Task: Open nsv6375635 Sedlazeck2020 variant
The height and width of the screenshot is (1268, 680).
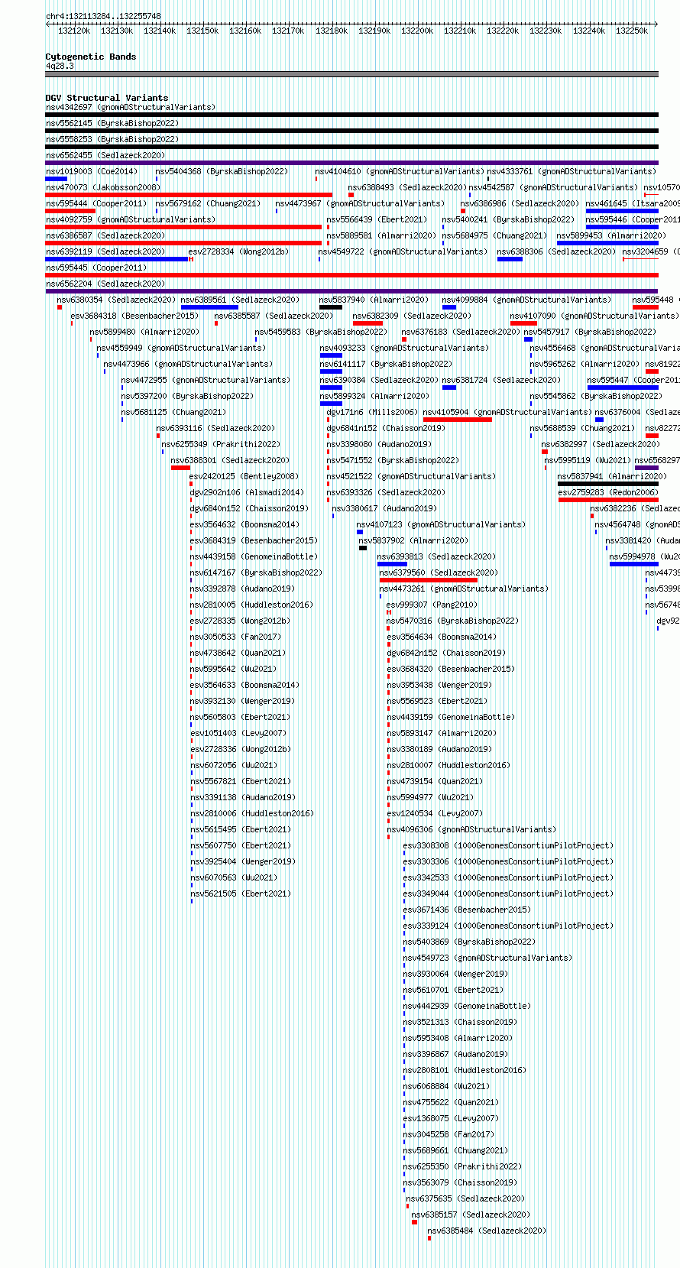Action: pos(466,1198)
